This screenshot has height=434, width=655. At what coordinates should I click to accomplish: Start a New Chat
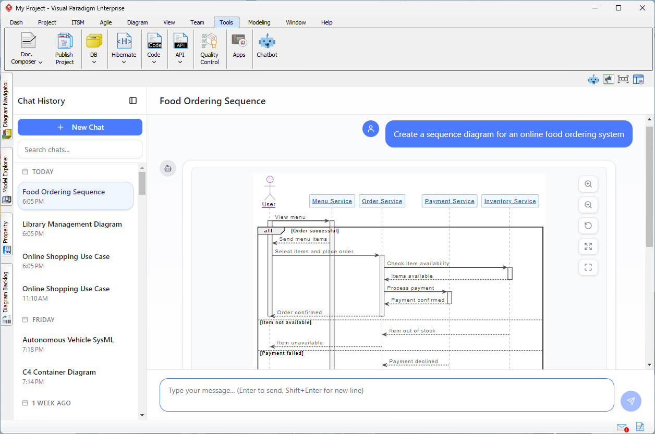point(79,127)
